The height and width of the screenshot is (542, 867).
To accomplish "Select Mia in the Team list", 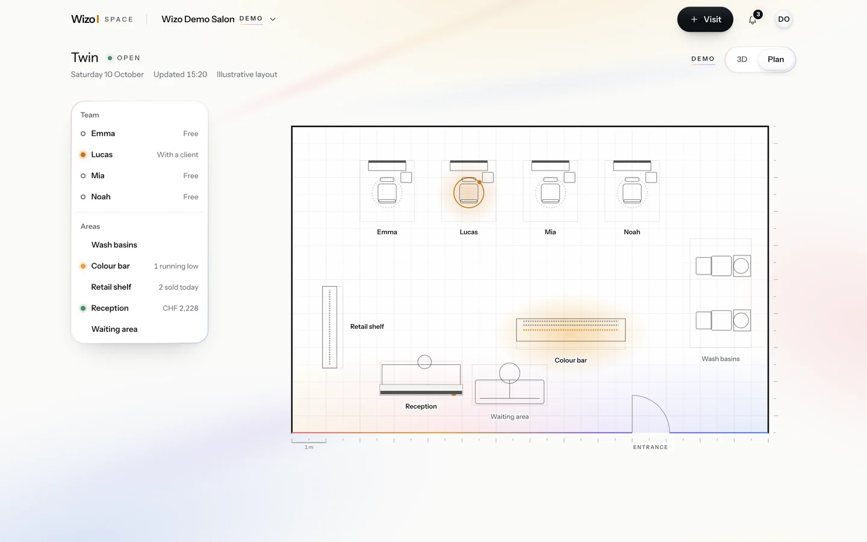I will coord(140,176).
